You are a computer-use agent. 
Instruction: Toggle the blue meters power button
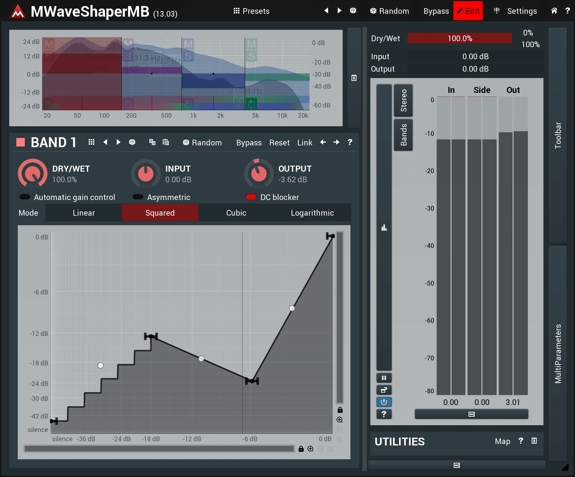pyautogui.click(x=384, y=402)
